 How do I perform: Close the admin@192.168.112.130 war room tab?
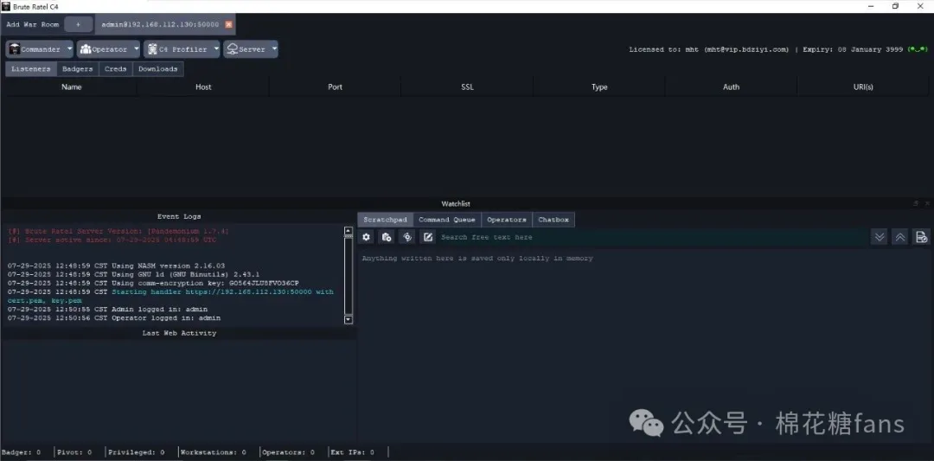click(228, 25)
